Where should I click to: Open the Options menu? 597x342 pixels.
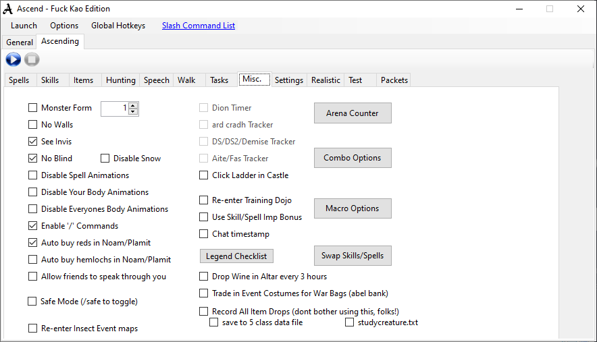64,26
